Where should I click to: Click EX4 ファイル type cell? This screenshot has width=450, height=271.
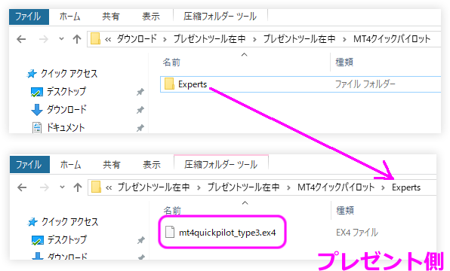tap(357, 233)
